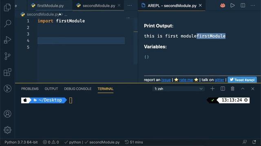261x146 pixels.
Task: Click 'this is first module' output text
Action: [170, 36]
